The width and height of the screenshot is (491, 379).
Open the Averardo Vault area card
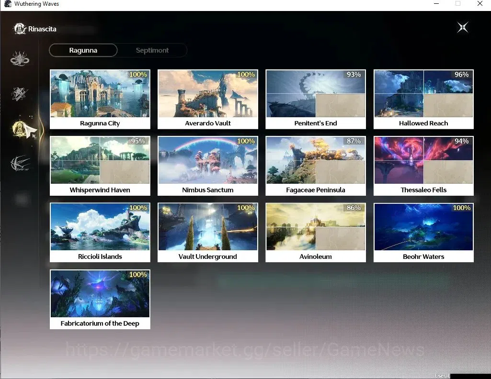208,99
